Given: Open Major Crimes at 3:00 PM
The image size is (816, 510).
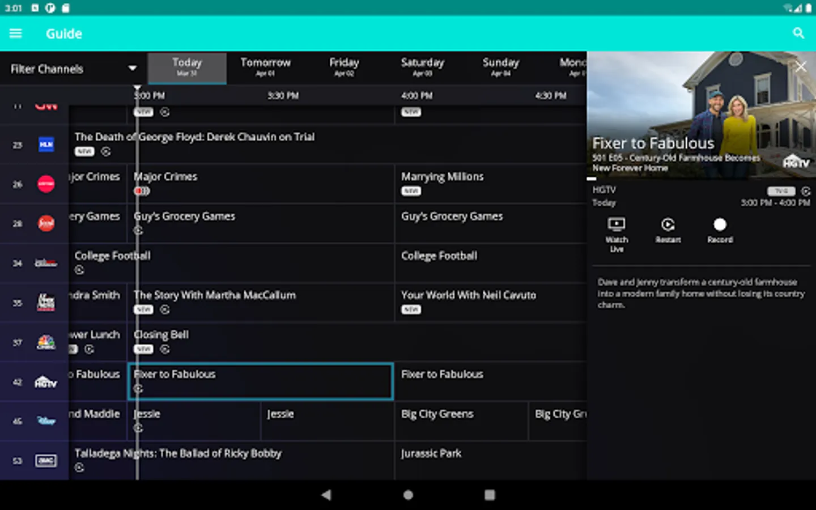Looking at the screenshot, I should pyautogui.click(x=261, y=184).
